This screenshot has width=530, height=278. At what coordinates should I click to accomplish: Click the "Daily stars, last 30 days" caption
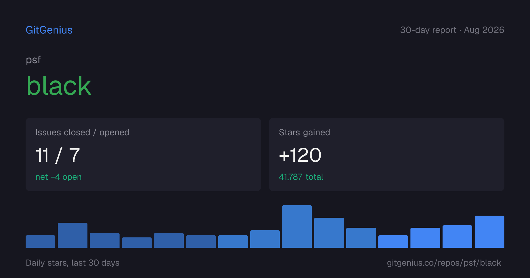pos(73,263)
